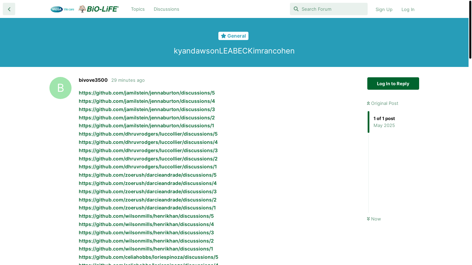472x265 pixels.
Task: Open wilsonmills/henrikhan discussions/4 link
Action: click(x=146, y=224)
